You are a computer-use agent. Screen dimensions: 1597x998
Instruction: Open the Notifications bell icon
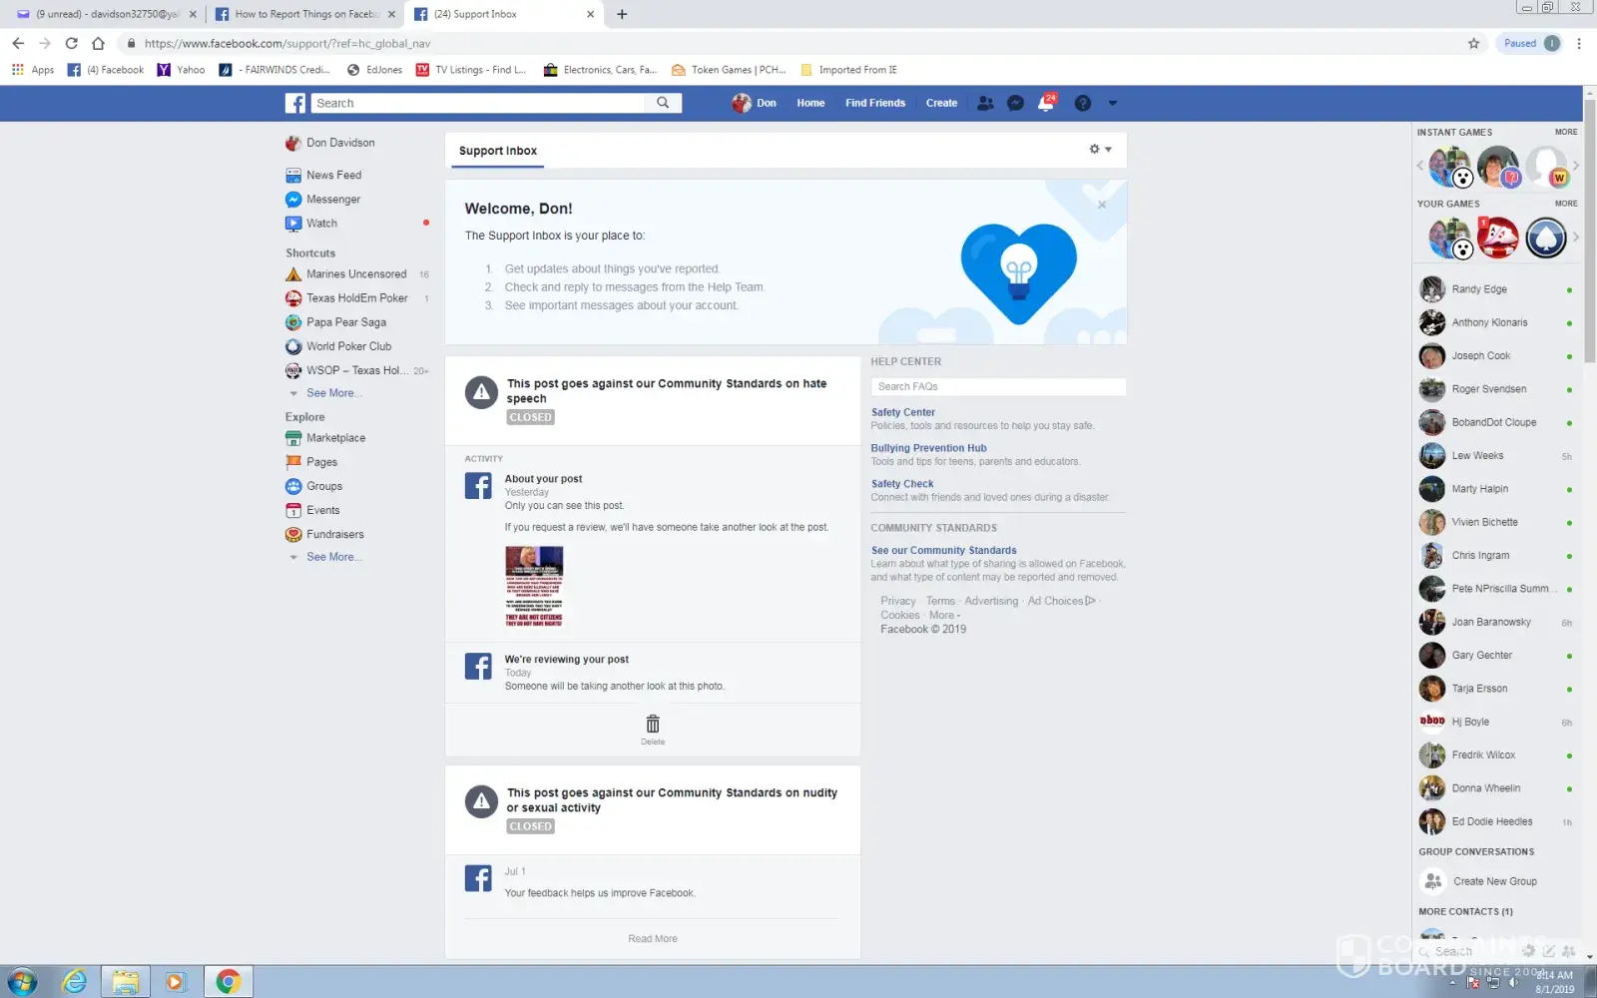click(1046, 103)
